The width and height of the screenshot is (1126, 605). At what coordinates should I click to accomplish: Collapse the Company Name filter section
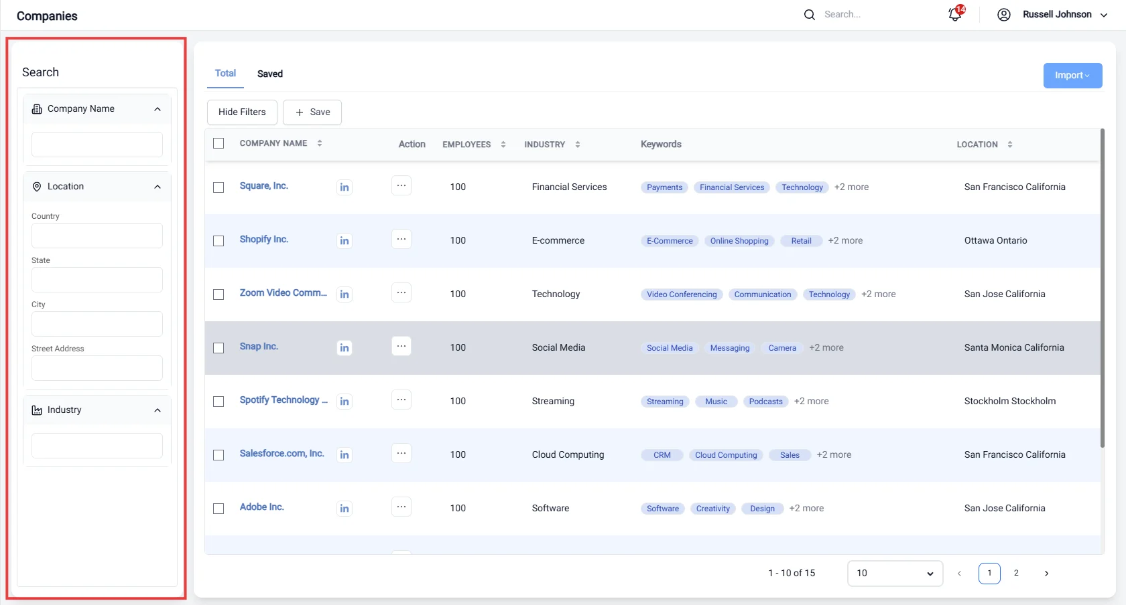(158, 109)
